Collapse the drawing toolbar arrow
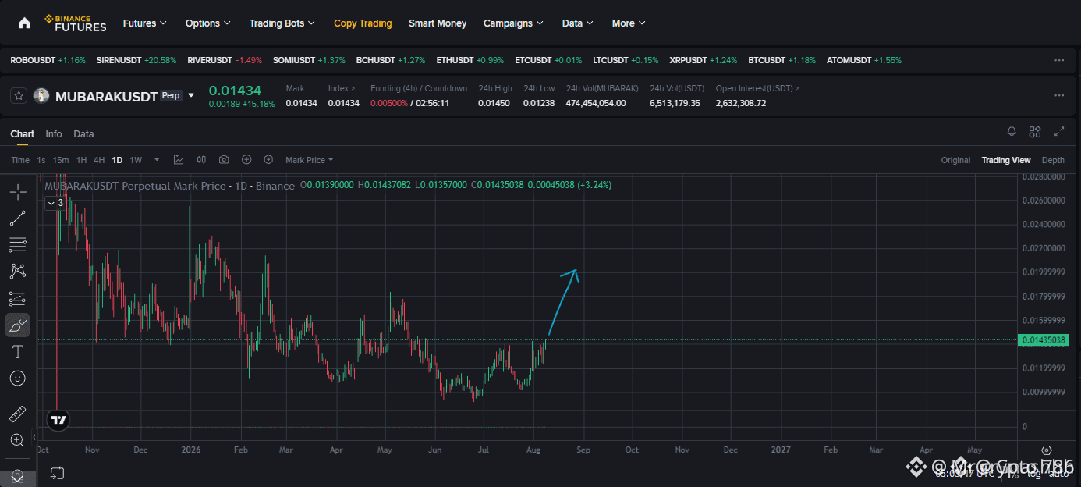 coord(34,437)
